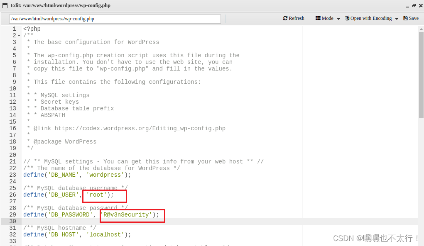Click the 'wordpress' database name value
The image size is (424, 246).
click(x=105, y=175)
